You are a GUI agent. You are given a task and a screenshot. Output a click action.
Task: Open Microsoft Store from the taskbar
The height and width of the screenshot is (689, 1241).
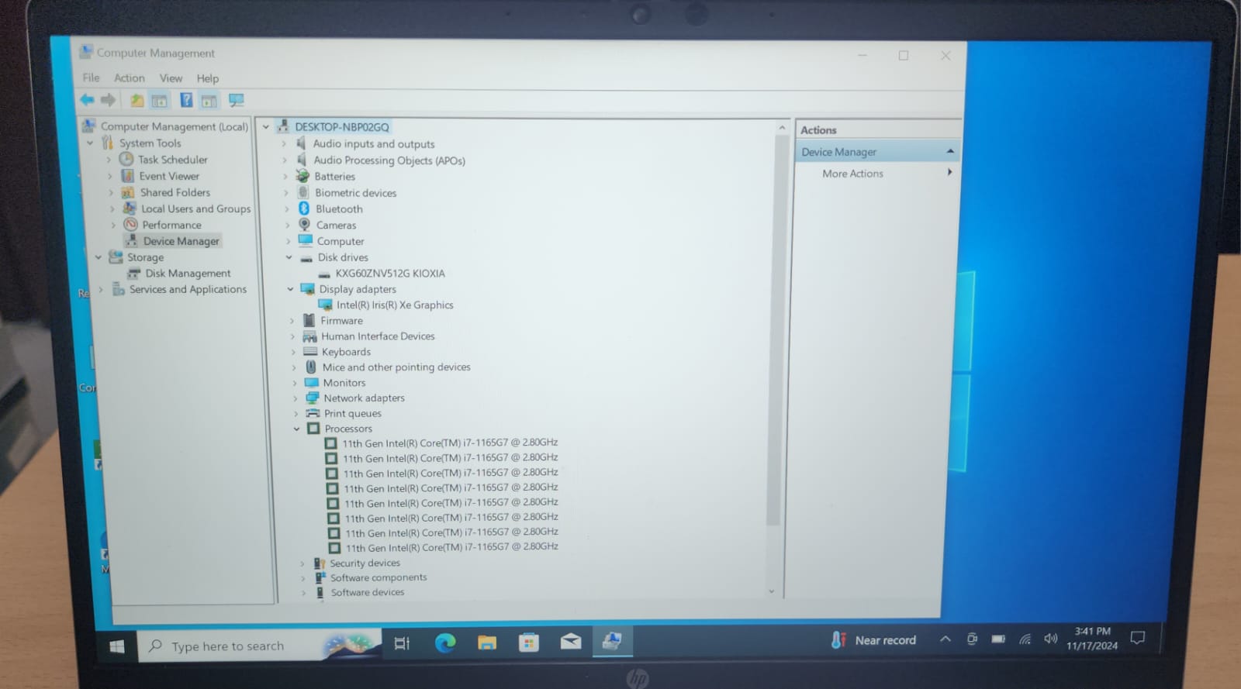[x=529, y=642]
